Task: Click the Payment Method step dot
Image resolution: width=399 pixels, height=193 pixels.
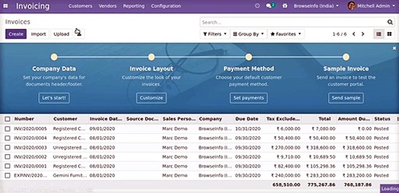Action: (x=249, y=57)
